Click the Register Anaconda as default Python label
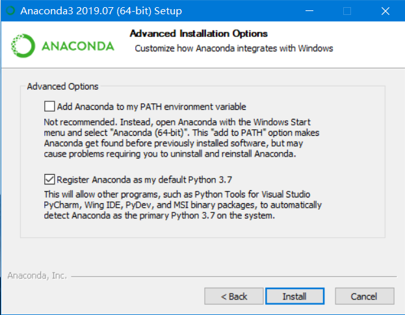405x315 pixels. pos(144,179)
